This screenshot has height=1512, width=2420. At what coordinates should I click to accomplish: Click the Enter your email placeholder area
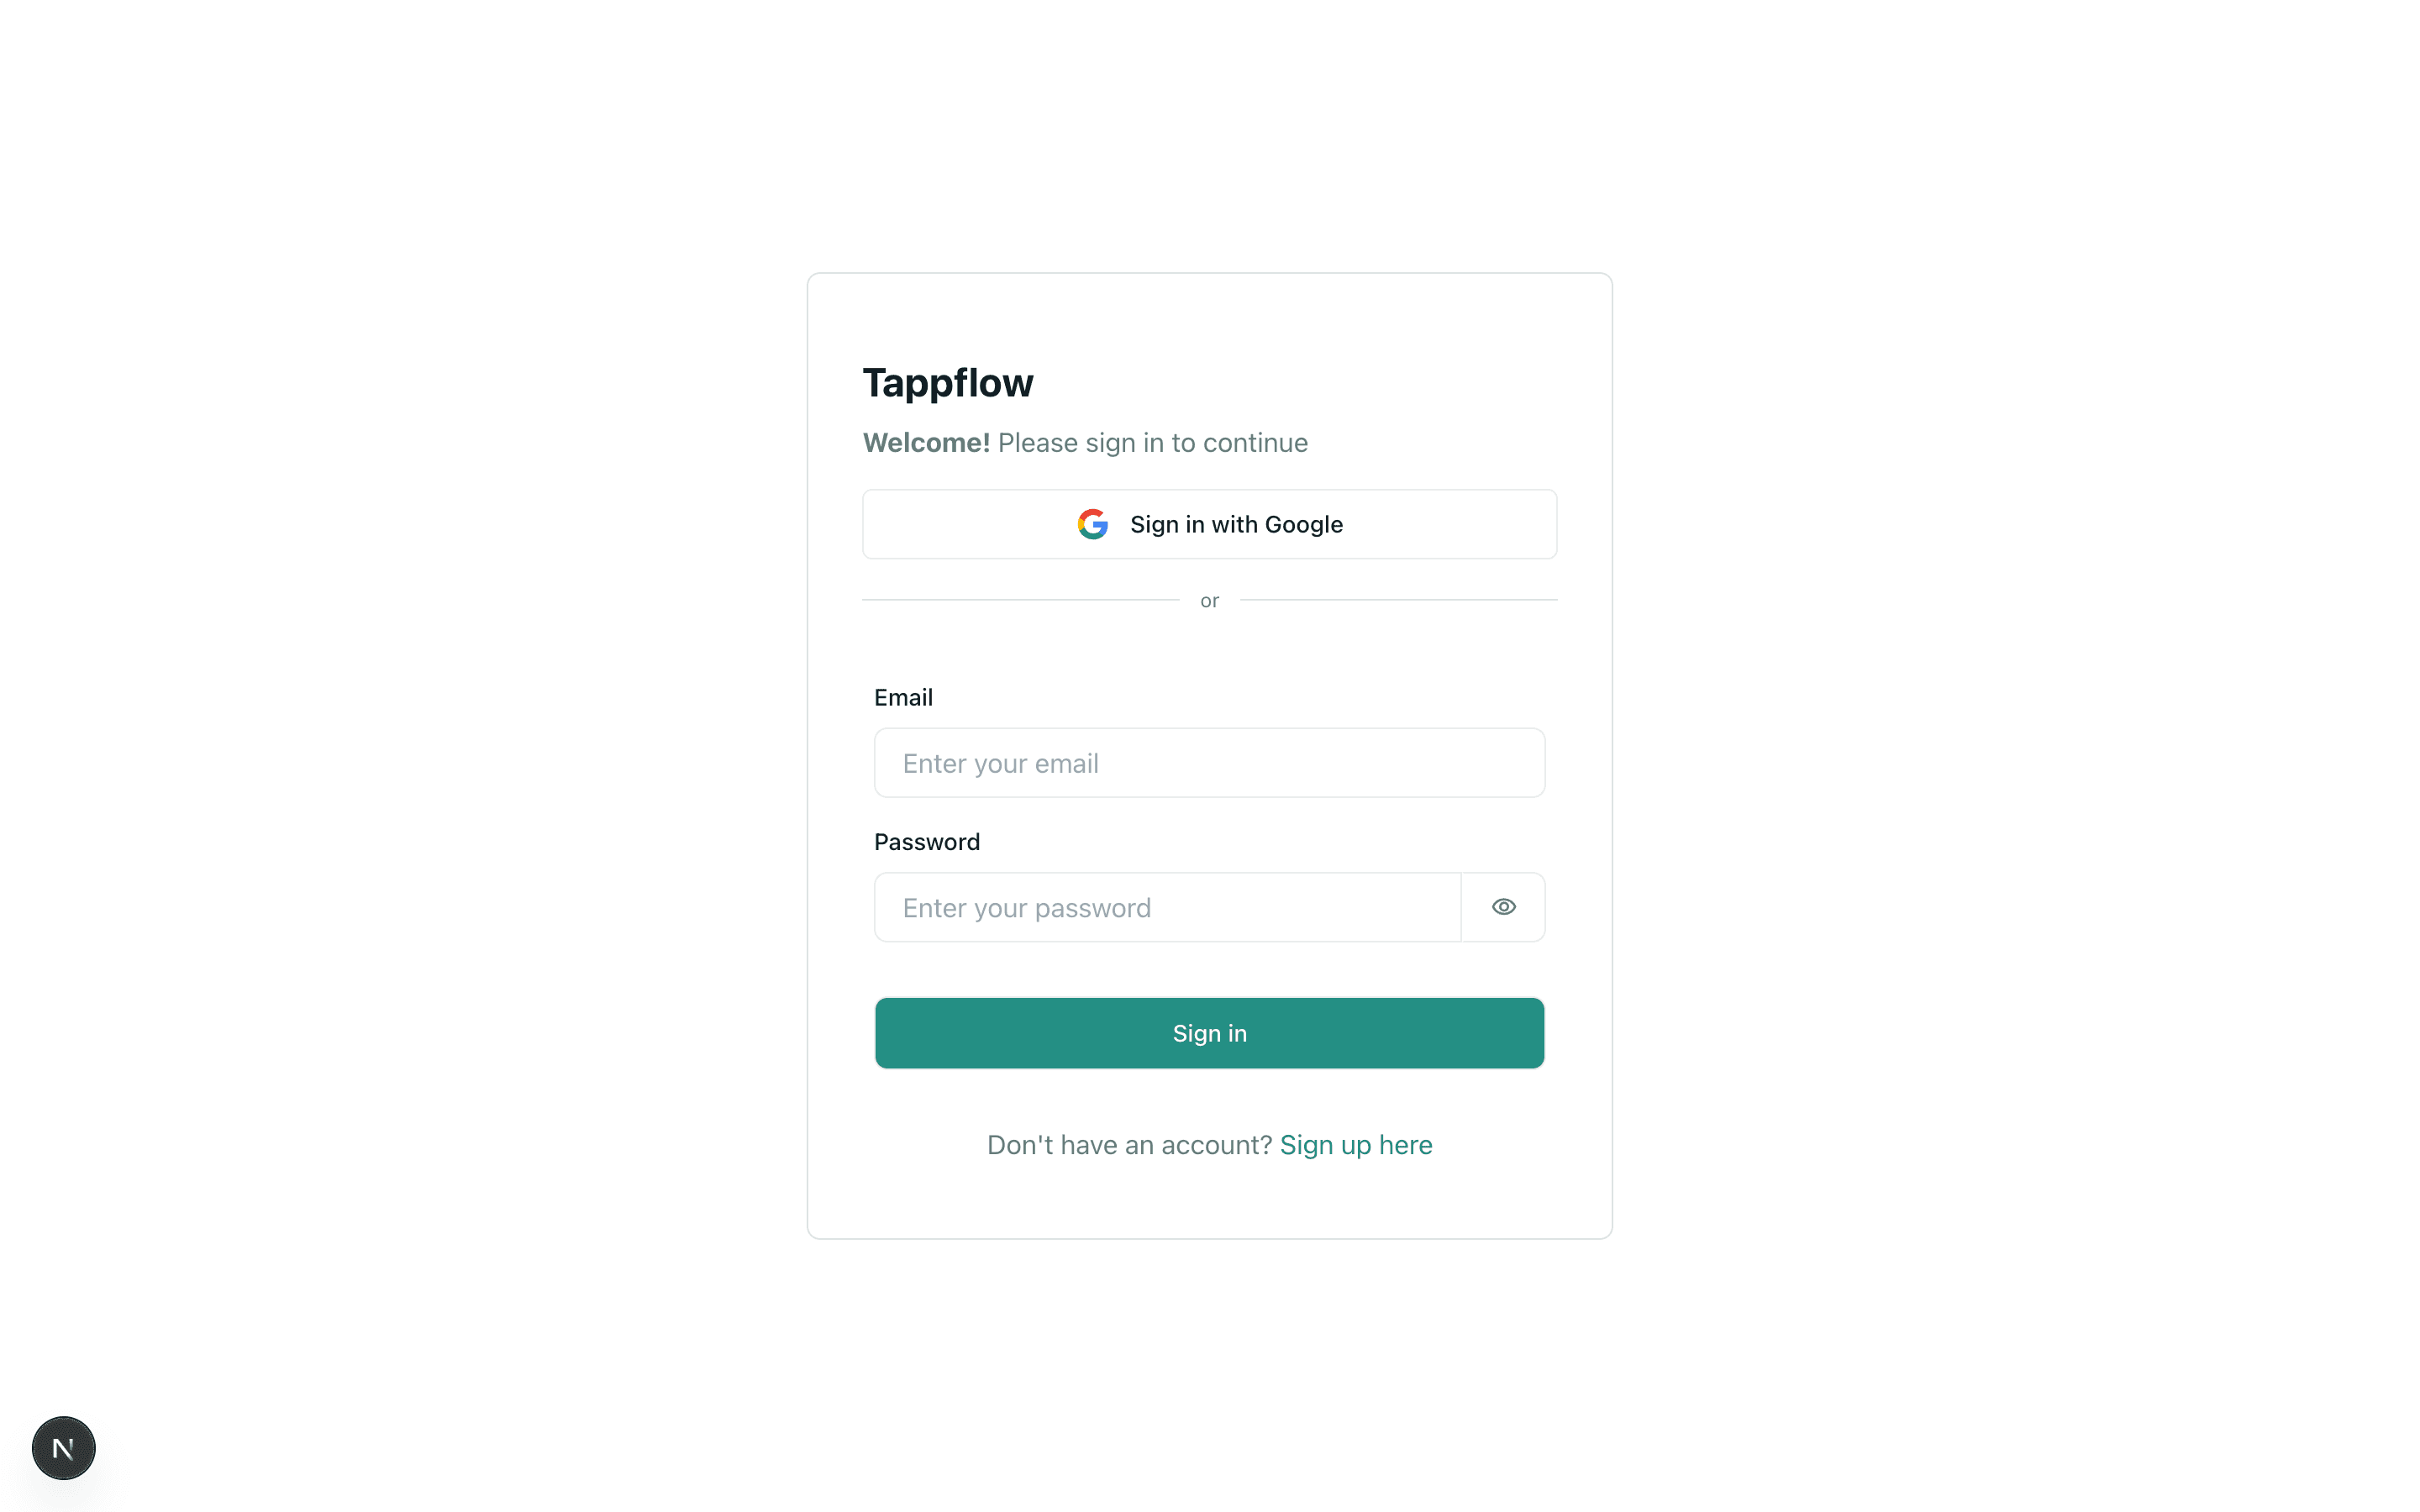point(1000,762)
